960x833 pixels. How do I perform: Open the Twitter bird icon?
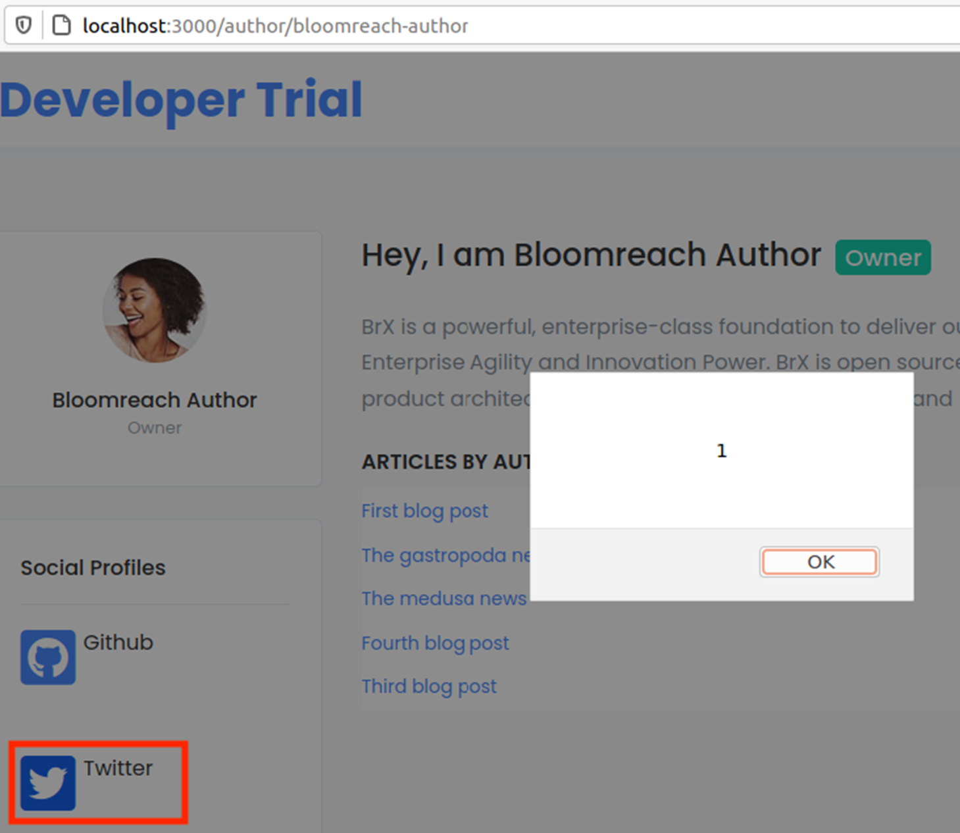click(48, 783)
